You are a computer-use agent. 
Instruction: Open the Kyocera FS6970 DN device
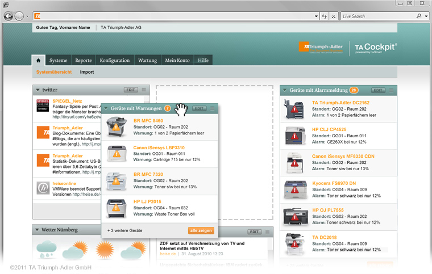[334, 183]
